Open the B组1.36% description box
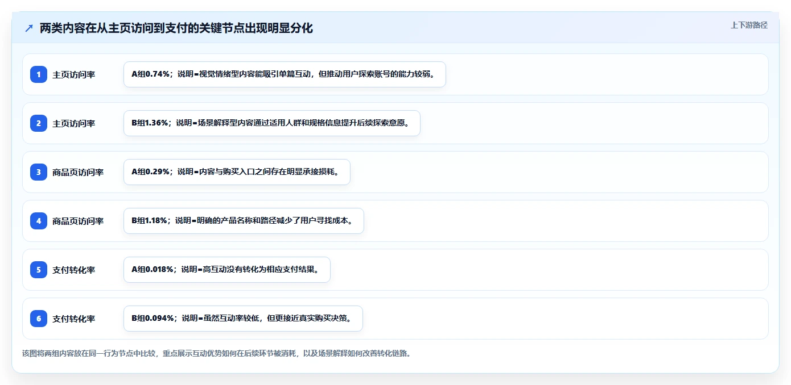The height and width of the screenshot is (385, 791). 272,123
